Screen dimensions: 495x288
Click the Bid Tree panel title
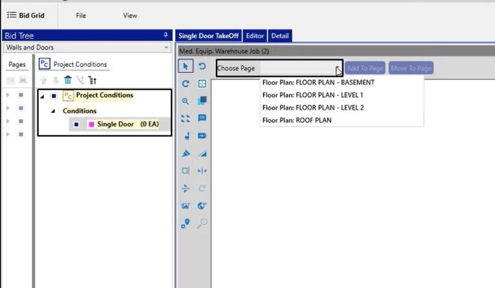(x=19, y=35)
